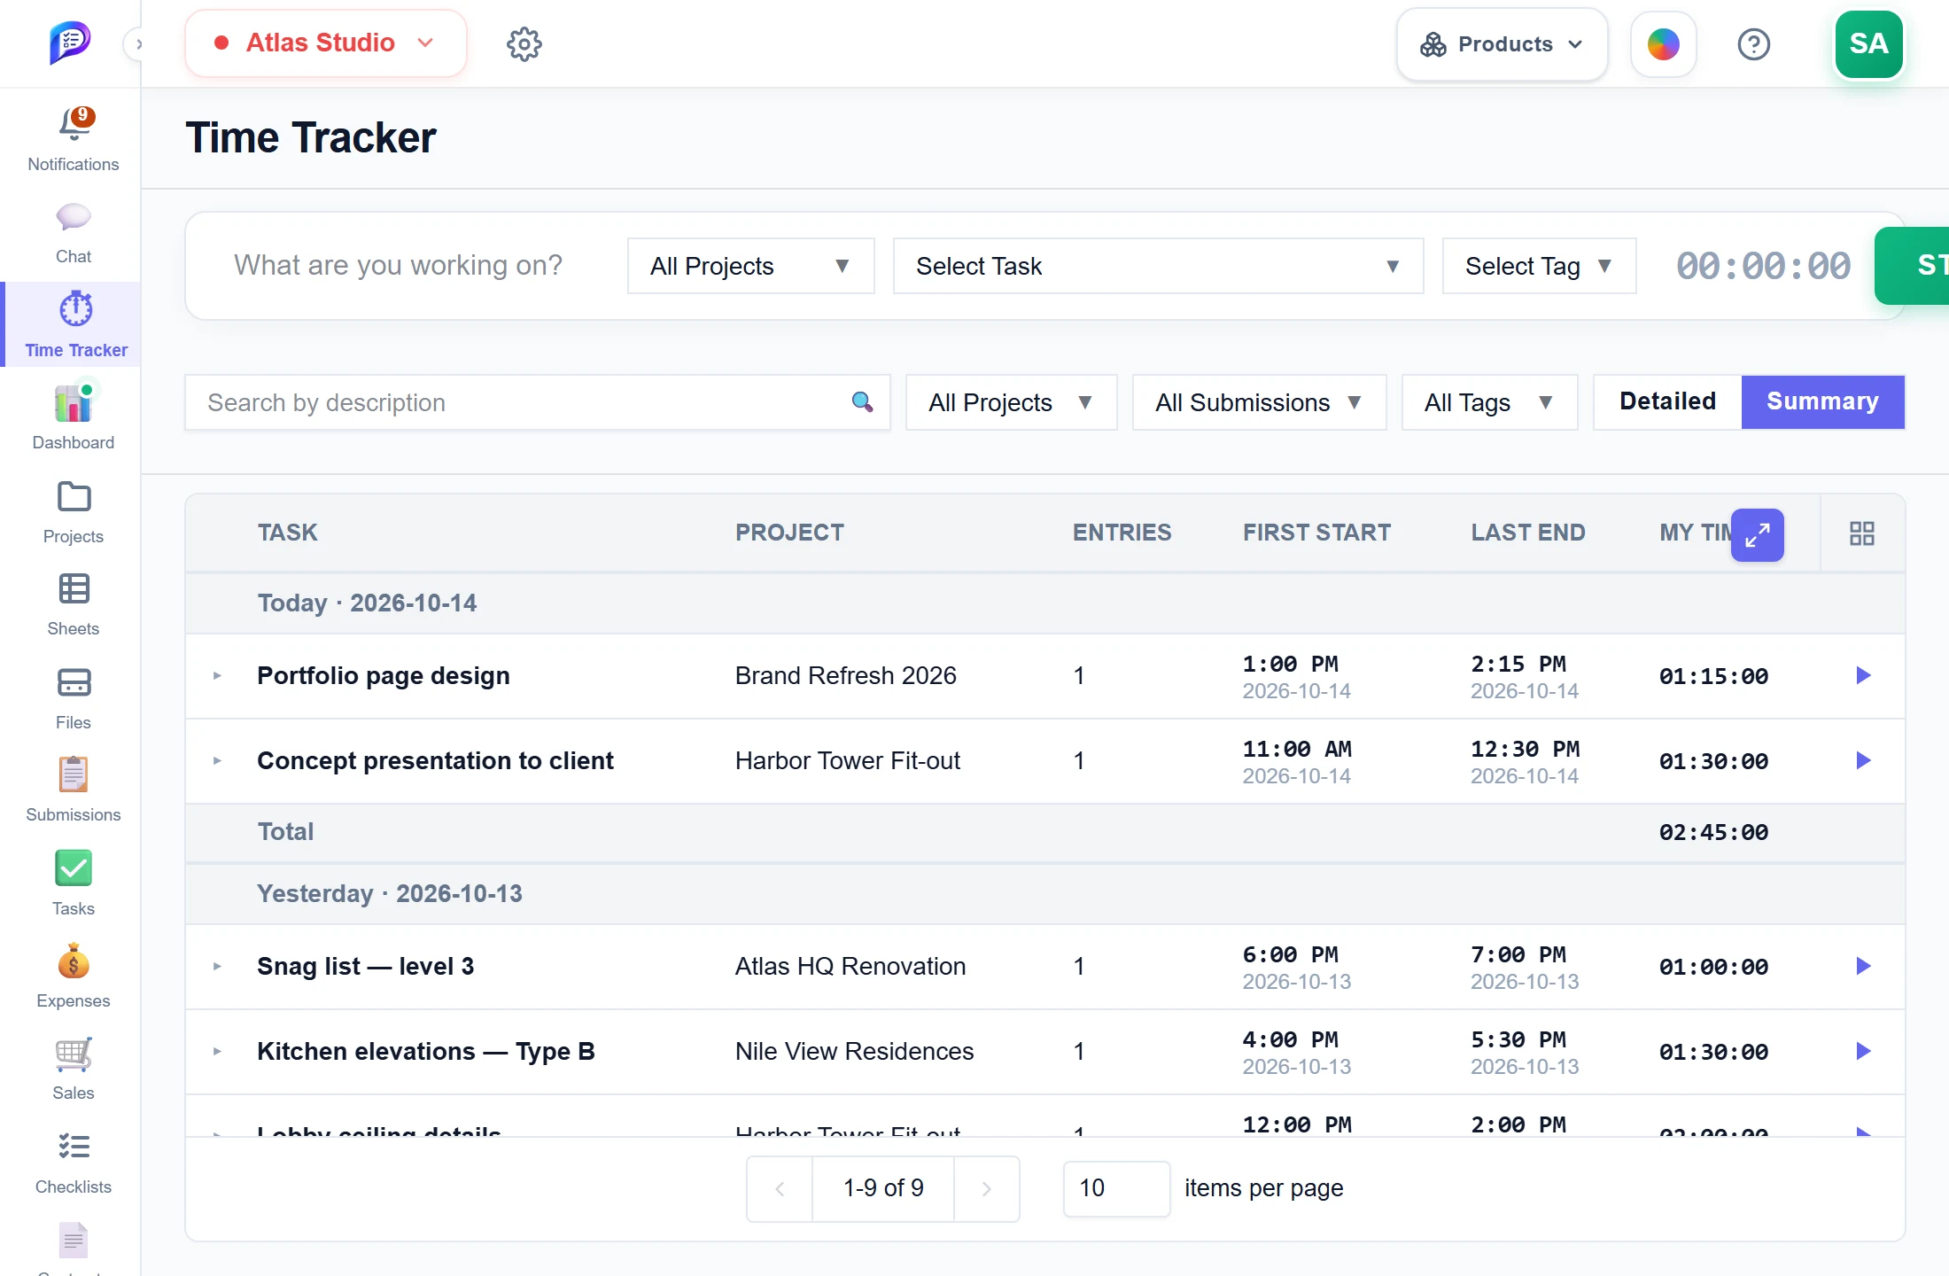Open Sheets from the sidebar
Screen dimensions: 1949x1276
(x=74, y=604)
